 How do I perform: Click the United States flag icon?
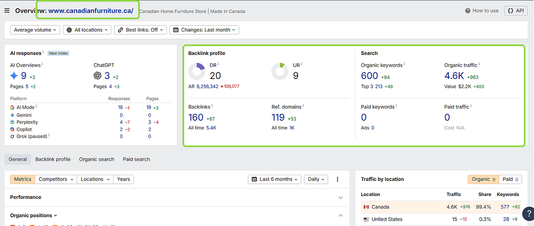point(366,219)
